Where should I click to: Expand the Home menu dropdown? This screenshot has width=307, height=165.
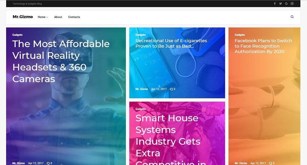click(x=43, y=17)
